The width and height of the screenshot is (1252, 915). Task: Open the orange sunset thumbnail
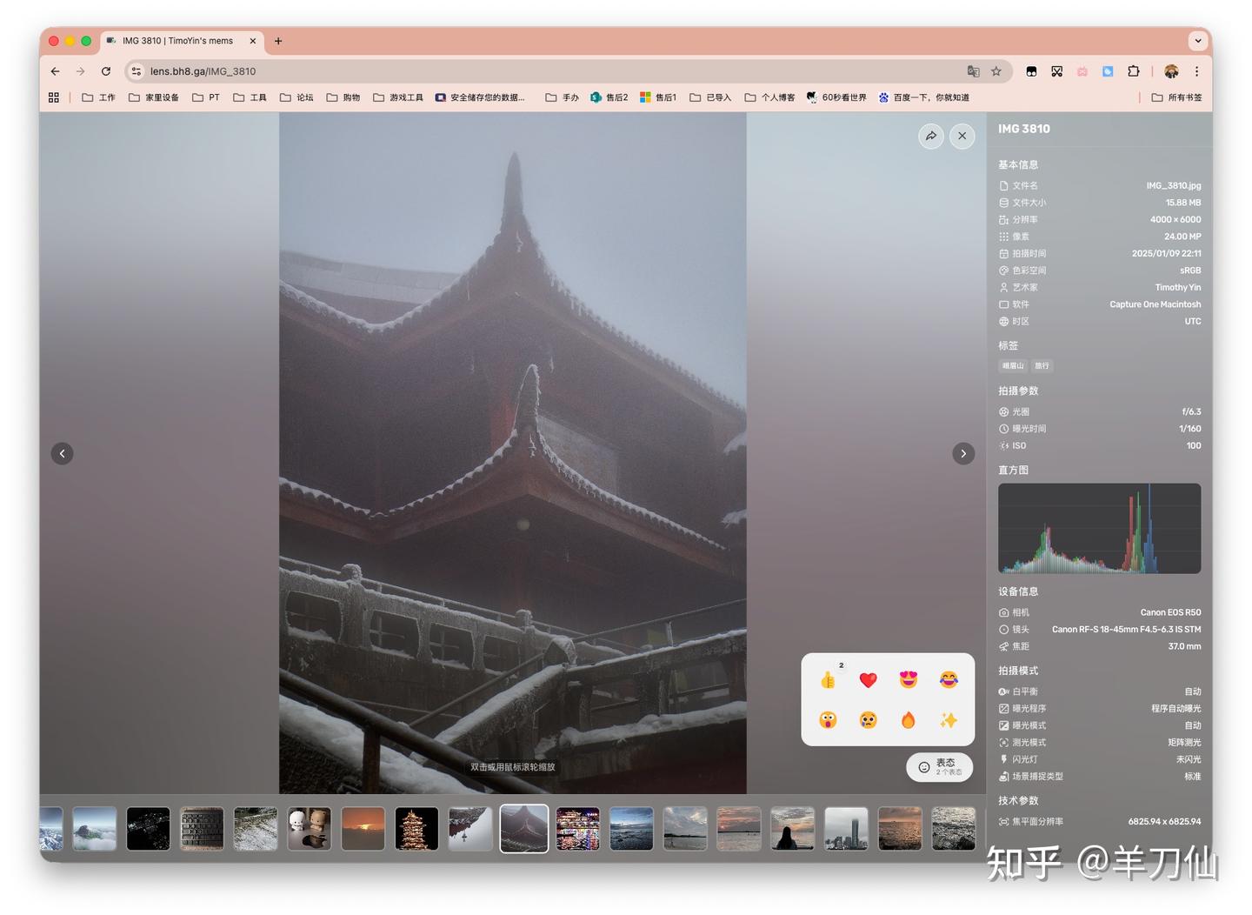click(x=363, y=828)
